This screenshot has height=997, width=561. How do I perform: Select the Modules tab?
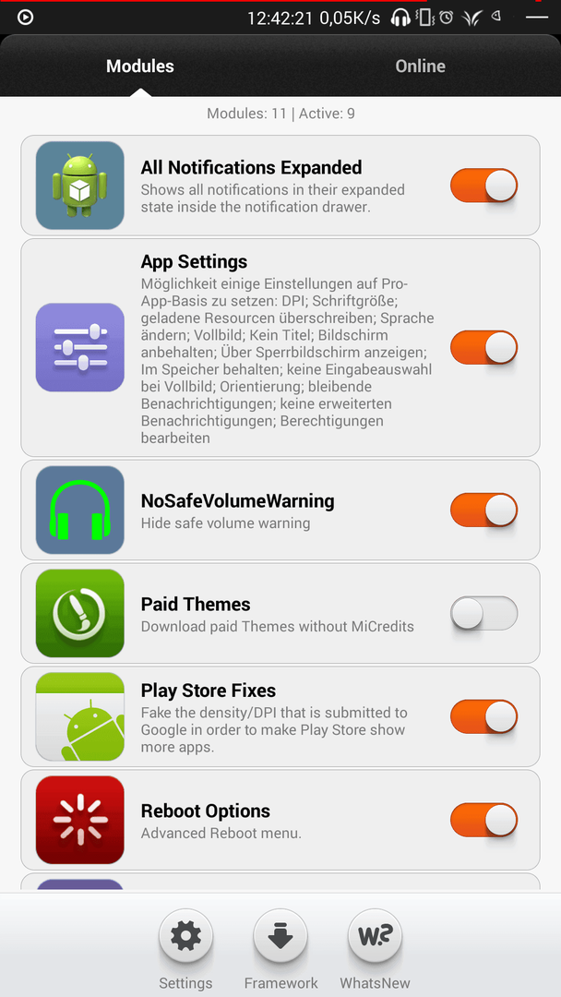(139, 66)
